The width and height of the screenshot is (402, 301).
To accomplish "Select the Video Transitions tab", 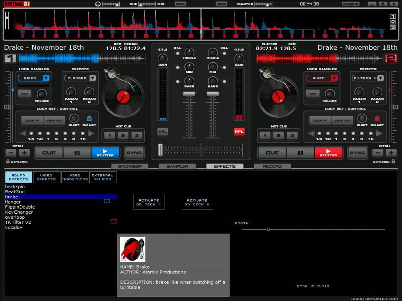I will [x=75, y=177].
